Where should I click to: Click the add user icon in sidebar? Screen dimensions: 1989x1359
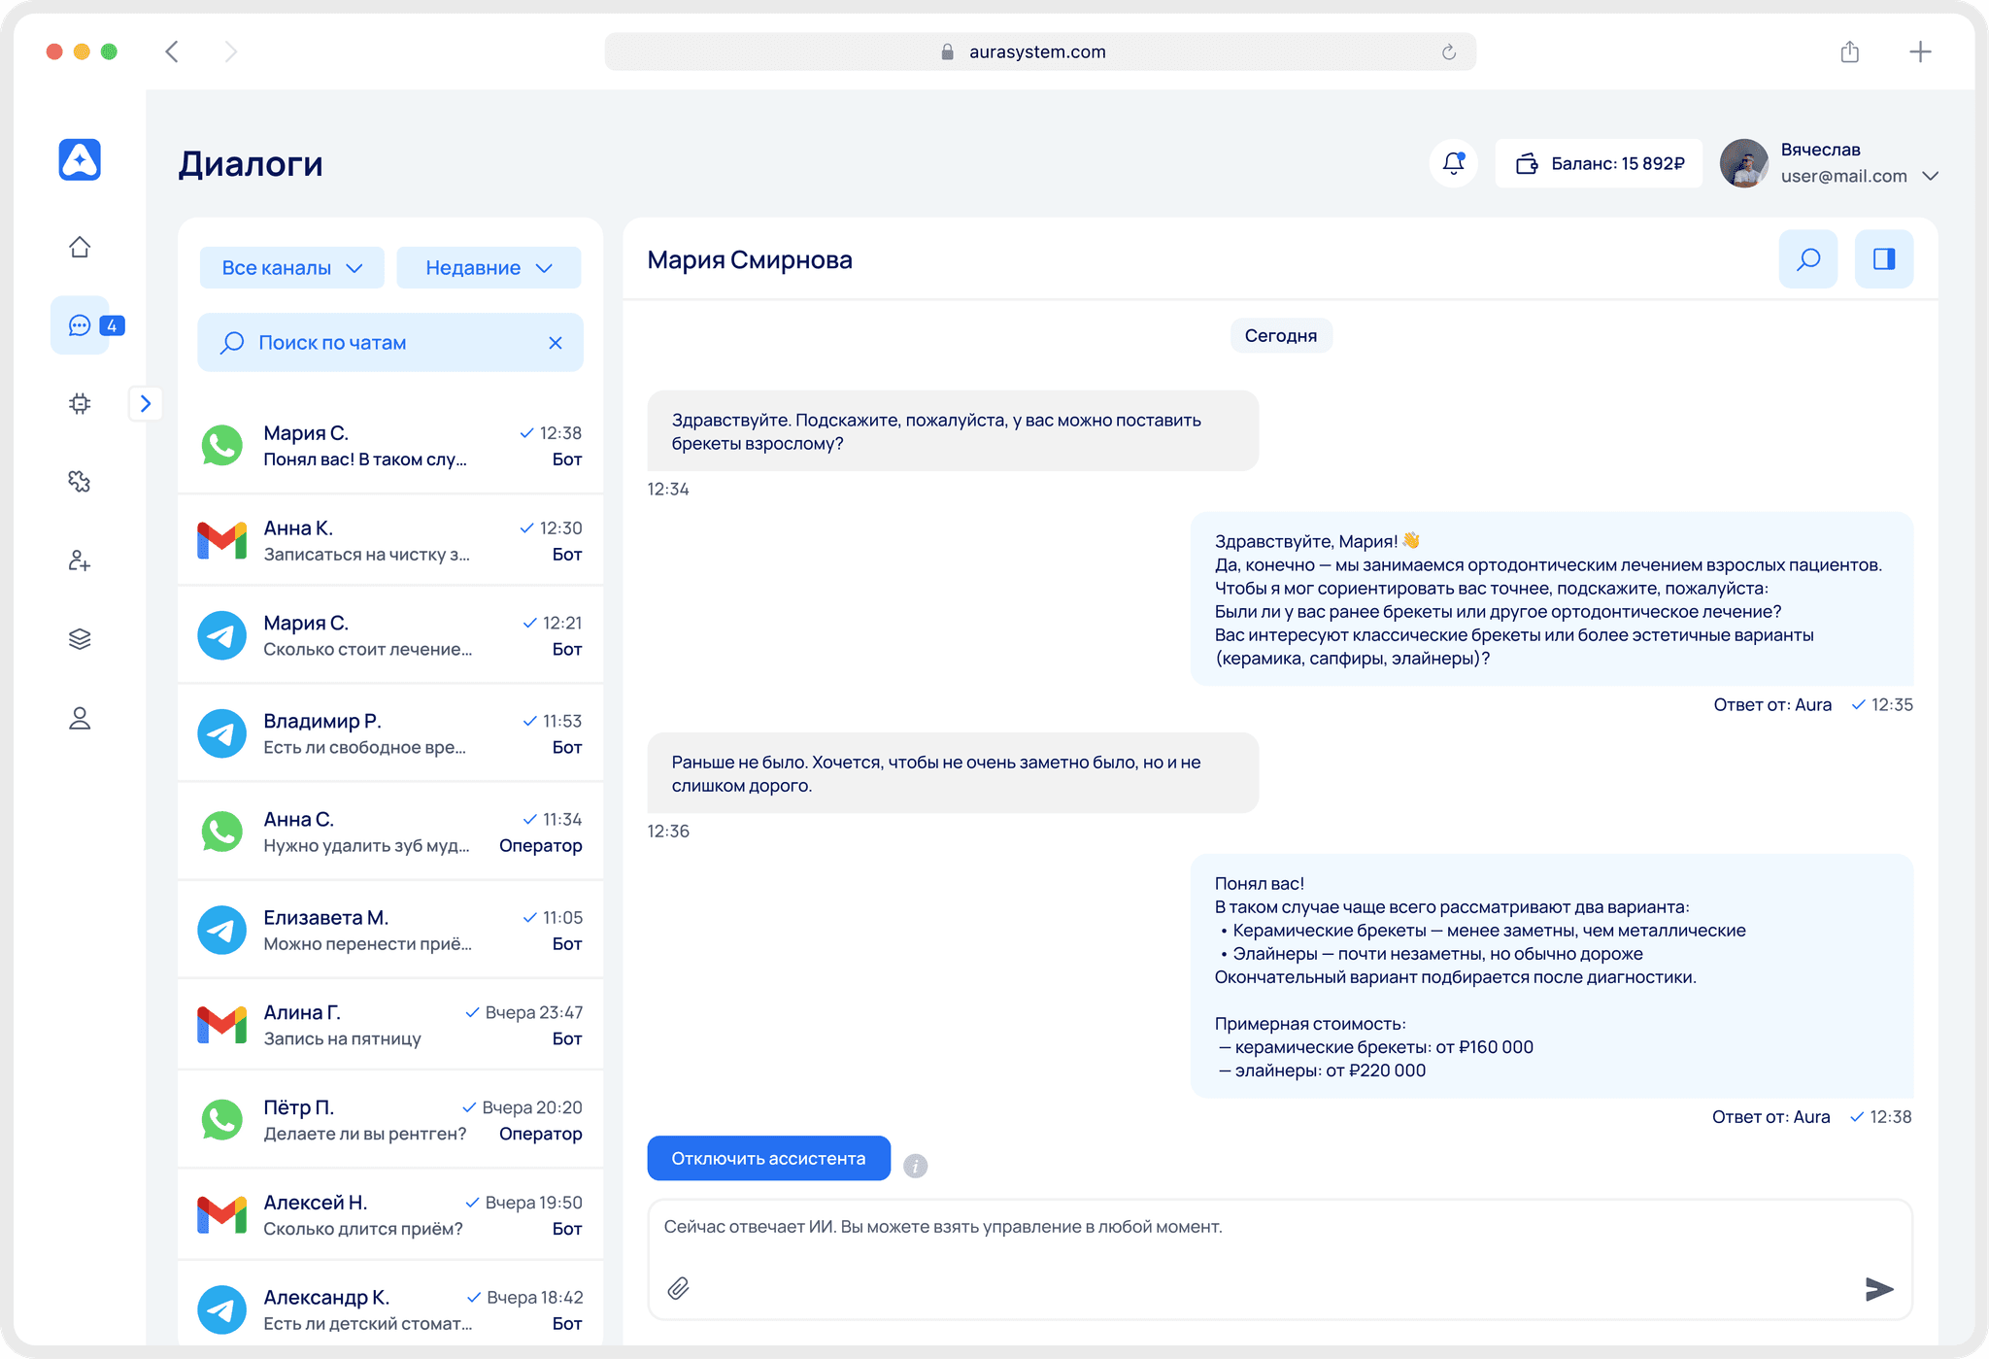pos(80,561)
